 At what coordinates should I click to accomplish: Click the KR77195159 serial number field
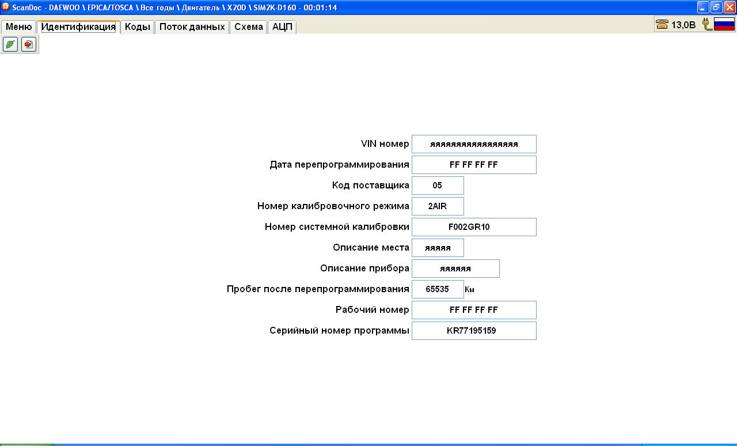point(474,331)
